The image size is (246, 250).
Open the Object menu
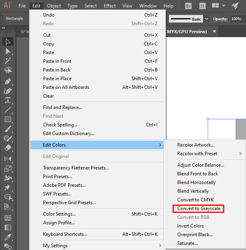pyautogui.click(x=54, y=6)
